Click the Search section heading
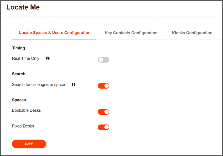 [18, 74]
